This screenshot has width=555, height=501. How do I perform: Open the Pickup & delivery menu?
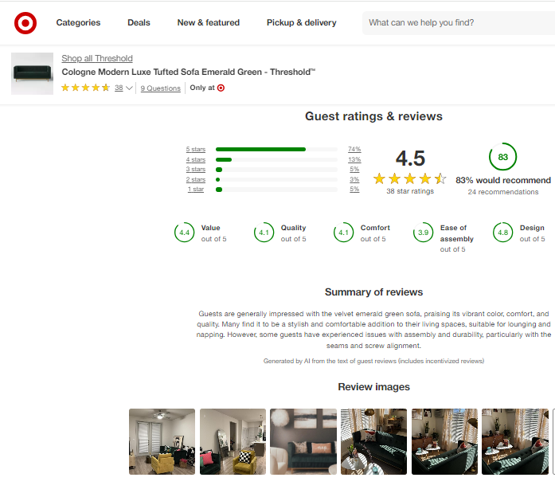point(302,22)
